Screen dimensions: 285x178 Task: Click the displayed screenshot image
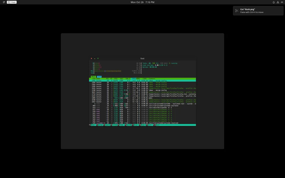click(142, 91)
